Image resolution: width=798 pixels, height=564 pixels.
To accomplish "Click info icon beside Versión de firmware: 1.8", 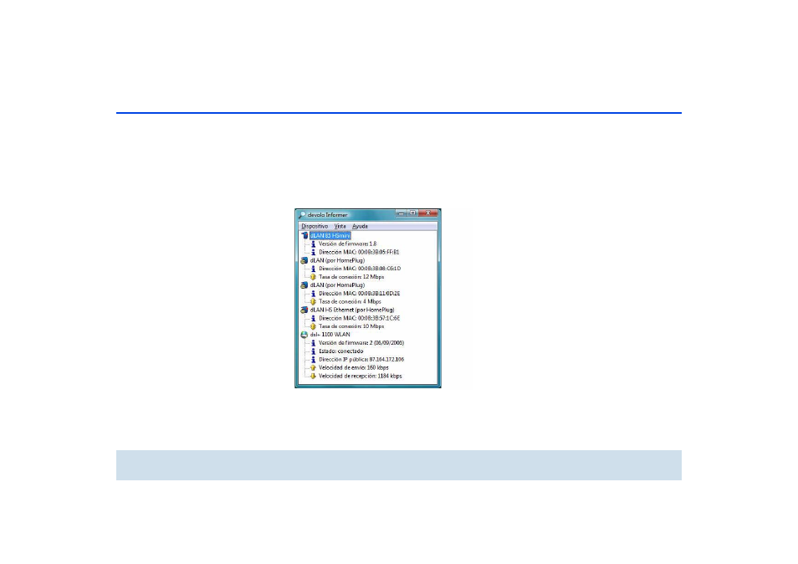I will pyautogui.click(x=313, y=244).
